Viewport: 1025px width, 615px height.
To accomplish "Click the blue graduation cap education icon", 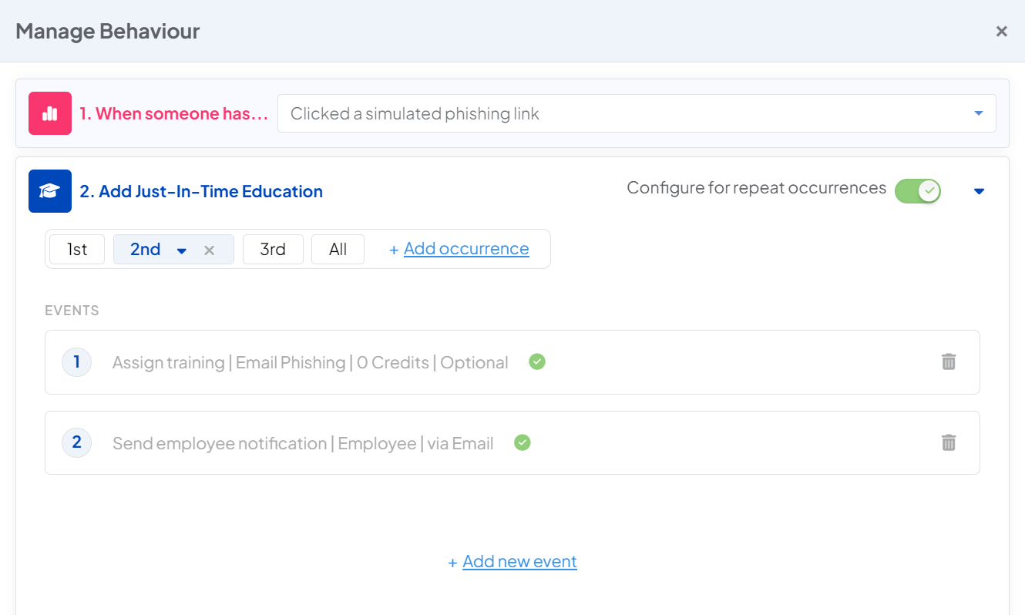I will tap(49, 190).
